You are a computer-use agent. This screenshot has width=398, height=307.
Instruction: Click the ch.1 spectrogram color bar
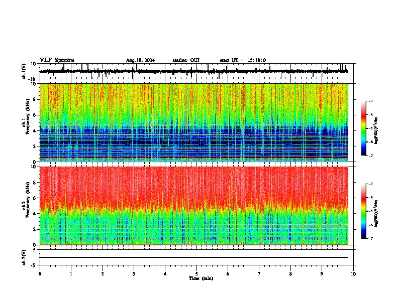(364, 128)
